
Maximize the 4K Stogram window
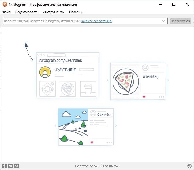pos(174,4)
